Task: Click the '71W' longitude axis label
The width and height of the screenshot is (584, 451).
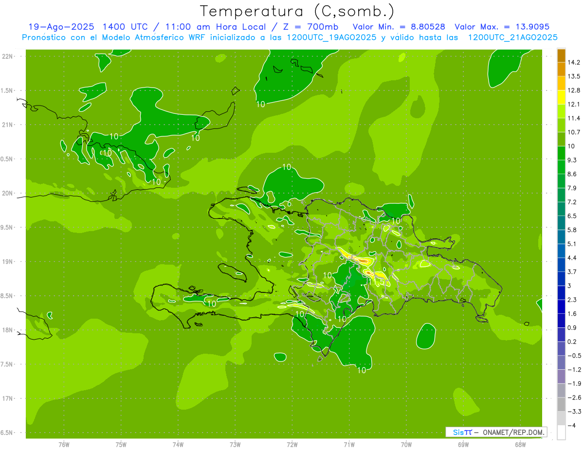Action: point(349,444)
